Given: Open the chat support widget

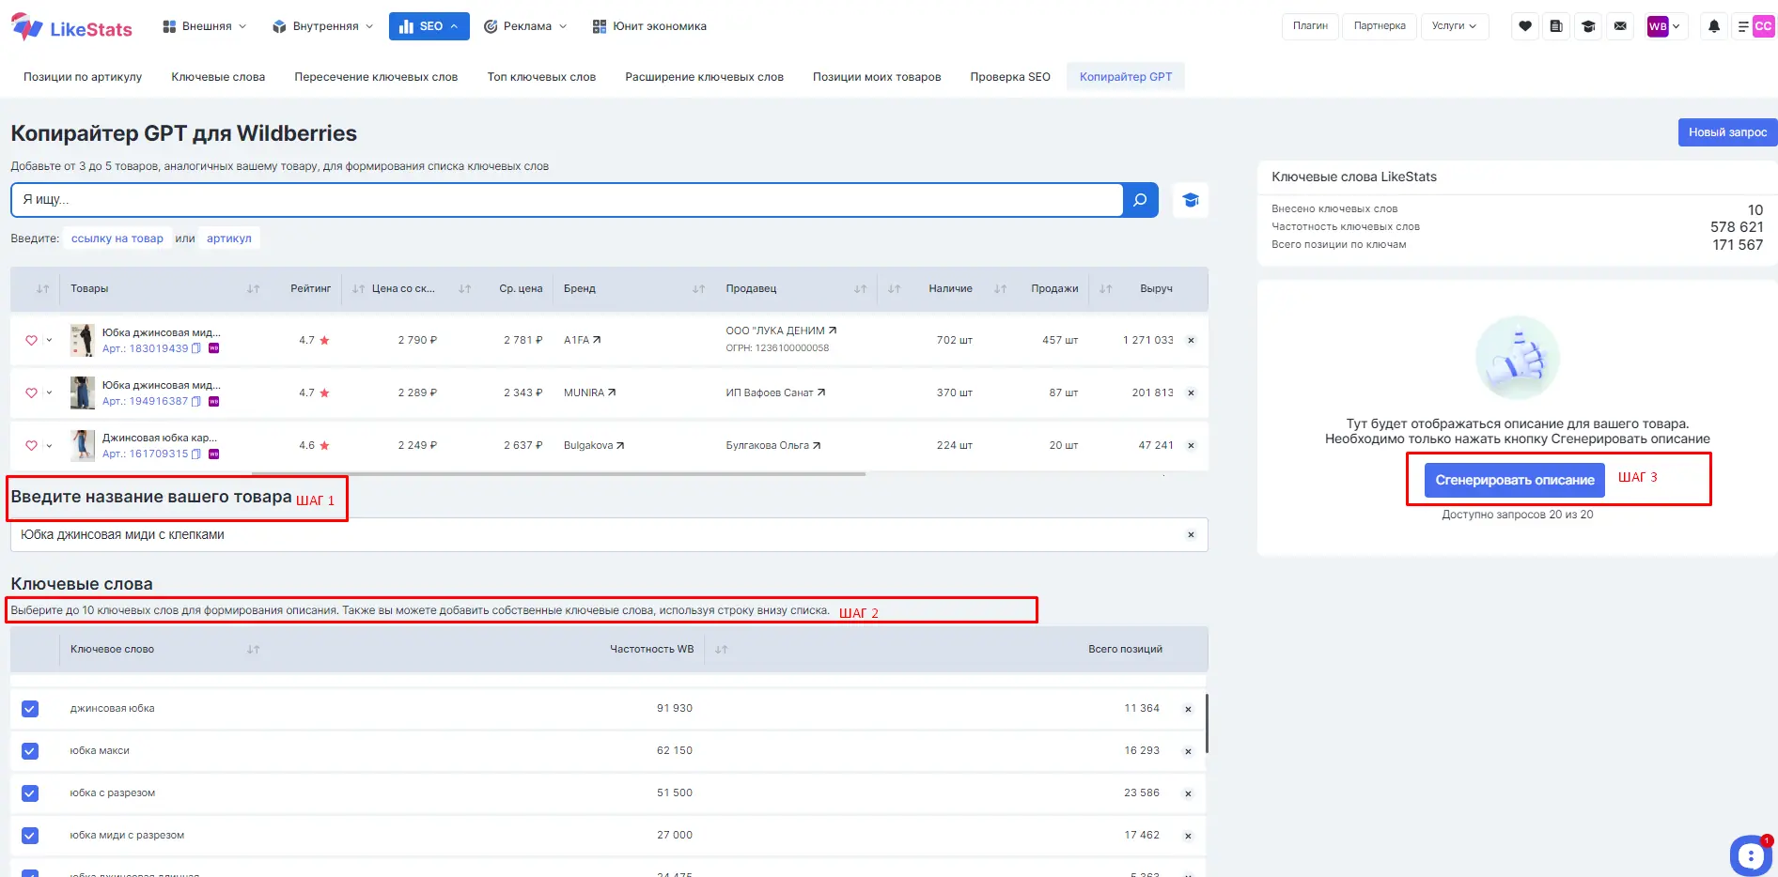Looking at the screenshot, I should click(1750, 854).
